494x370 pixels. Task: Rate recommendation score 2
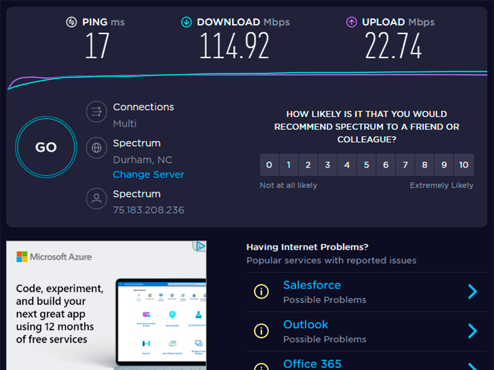click(308, 165)
